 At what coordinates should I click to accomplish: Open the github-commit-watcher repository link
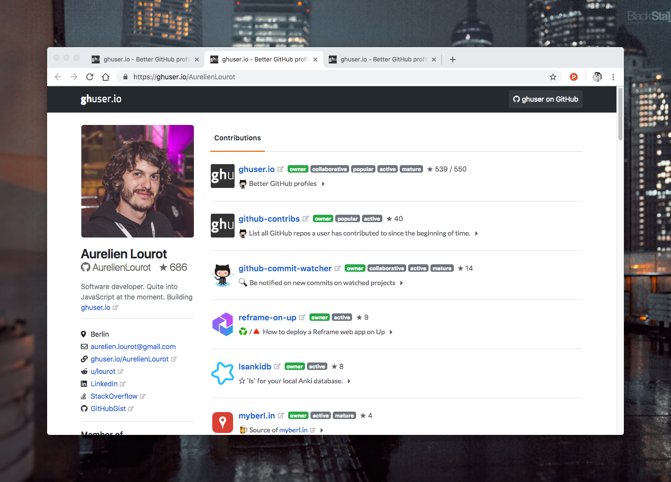pos(285,268)
